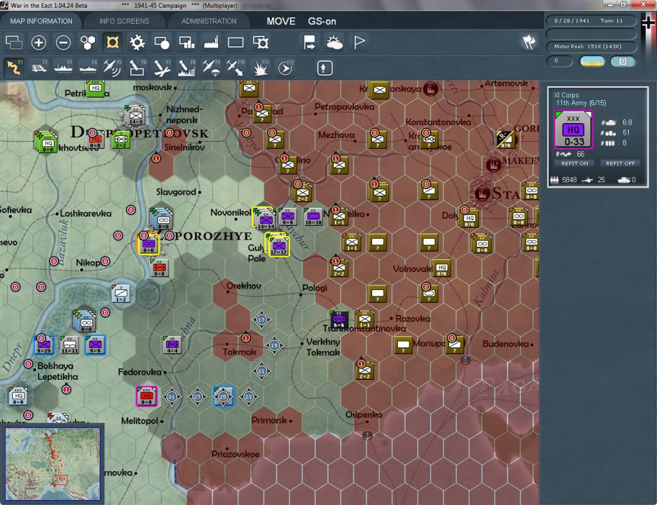Screen dimensions: 657x505
Task: Select air transport (F9) parachute icon
Action: [x=211, y=67]
